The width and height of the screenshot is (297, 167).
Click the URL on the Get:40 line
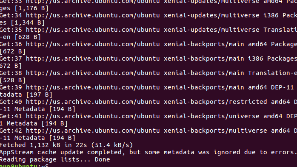pyautogui.click(x=93, y=102)
